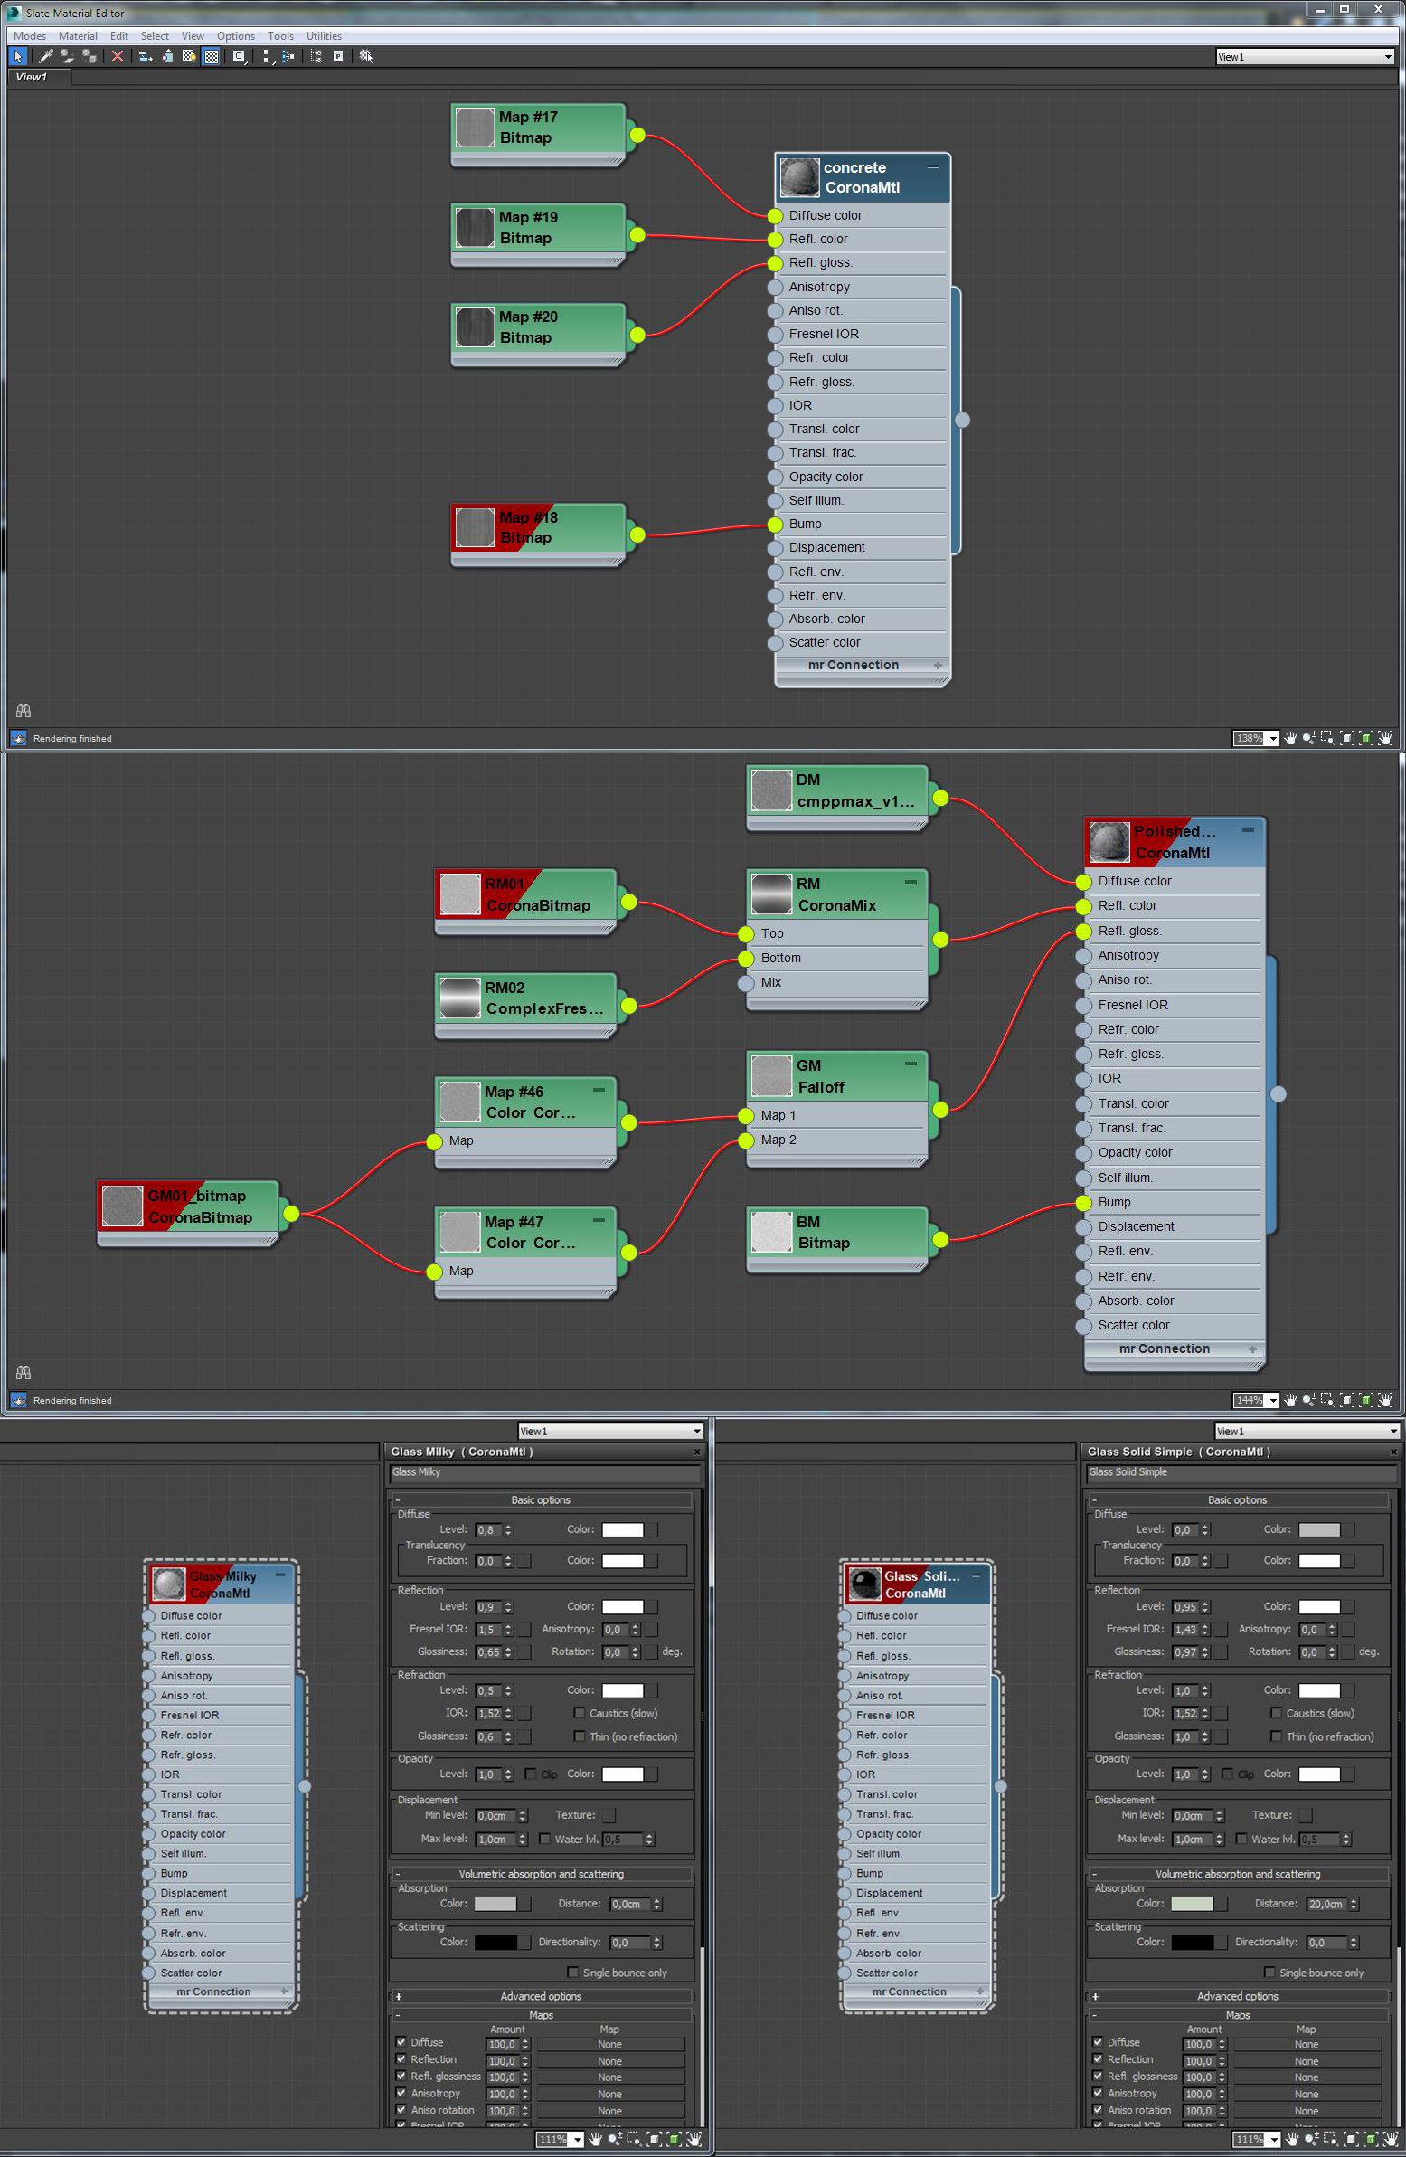The height and width of the screenshot is (2157, 1406).
Task: Open Scattering color swatch in Glass Milky
Action: 495,1943
